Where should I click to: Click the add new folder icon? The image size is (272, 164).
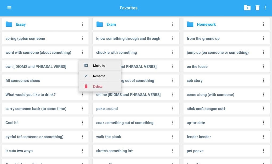[x=247, y=8]
